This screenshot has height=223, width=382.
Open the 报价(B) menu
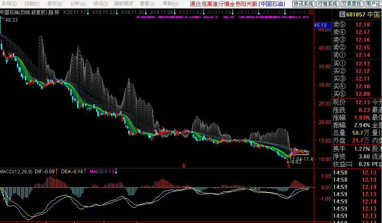(55, 4)
